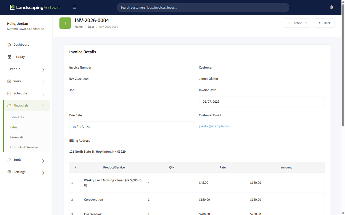Image resolution: width=345 pixels, height=215 pixels.
Task: Click the Work briefcase icon
Action: tap(9, 81)
